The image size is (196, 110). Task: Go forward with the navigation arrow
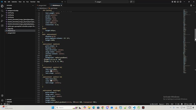(x=65, y=2)
